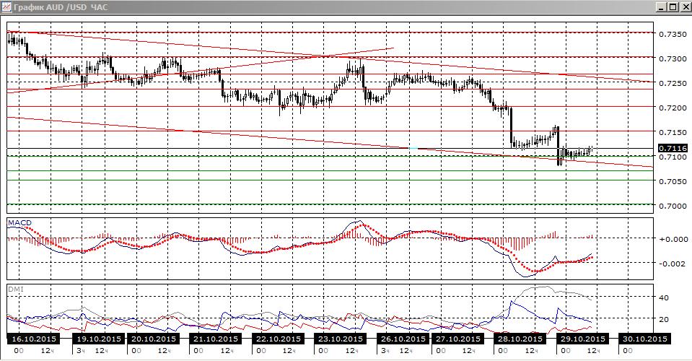The width and height of the screenshot is (692, 361).
Task: Select the 23.10.2015 date marker
Action: tap(341, 339)
